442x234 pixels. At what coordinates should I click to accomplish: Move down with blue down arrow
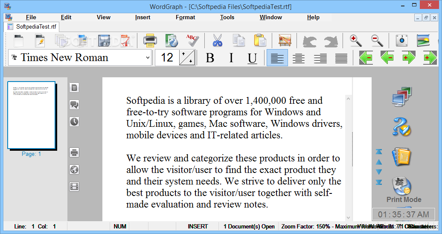pyautogui.click(x=379, y=172)
